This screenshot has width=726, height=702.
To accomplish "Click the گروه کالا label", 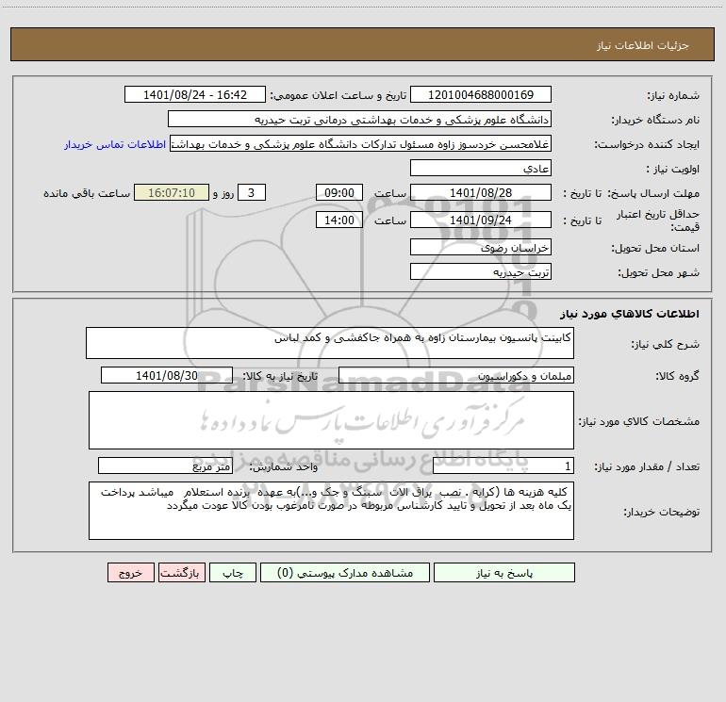I will point(677,376).
